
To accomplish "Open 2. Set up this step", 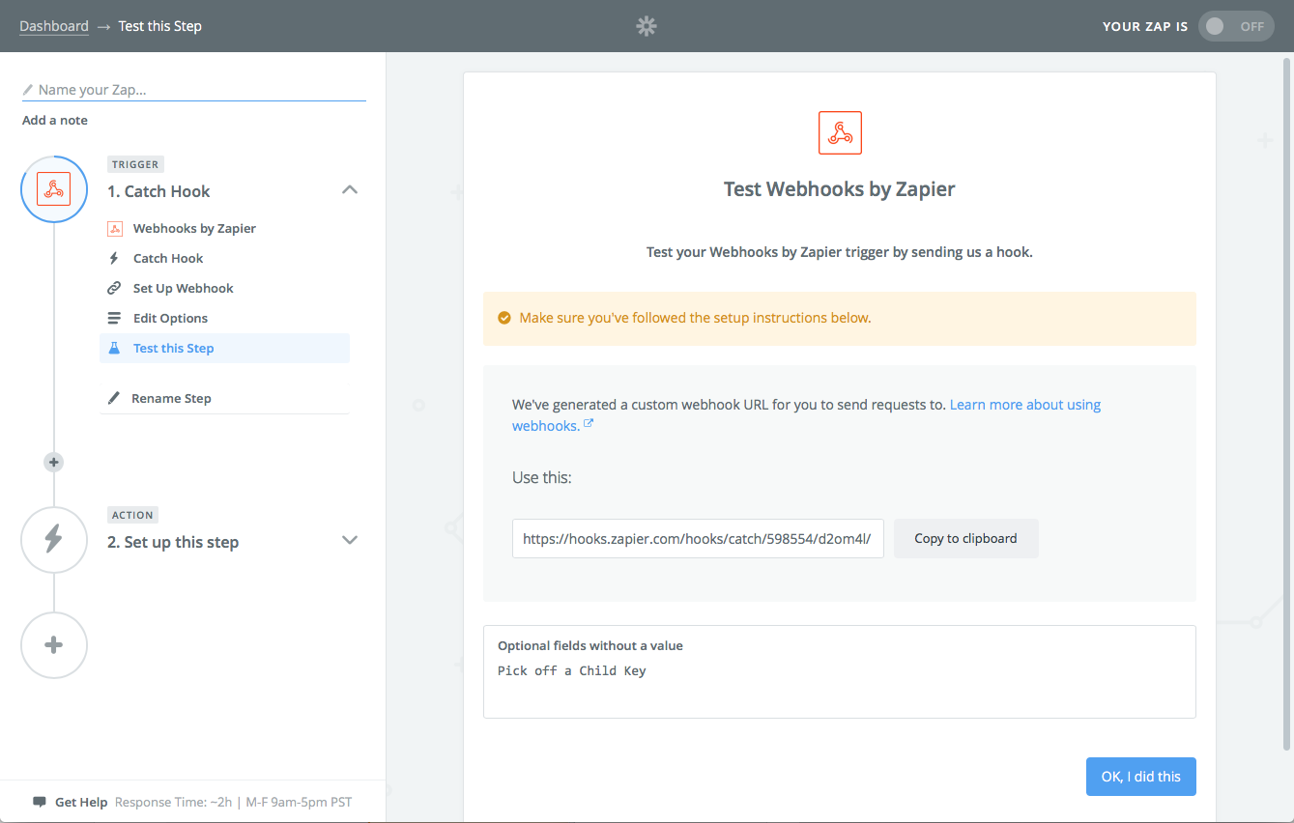I will 173,543.
